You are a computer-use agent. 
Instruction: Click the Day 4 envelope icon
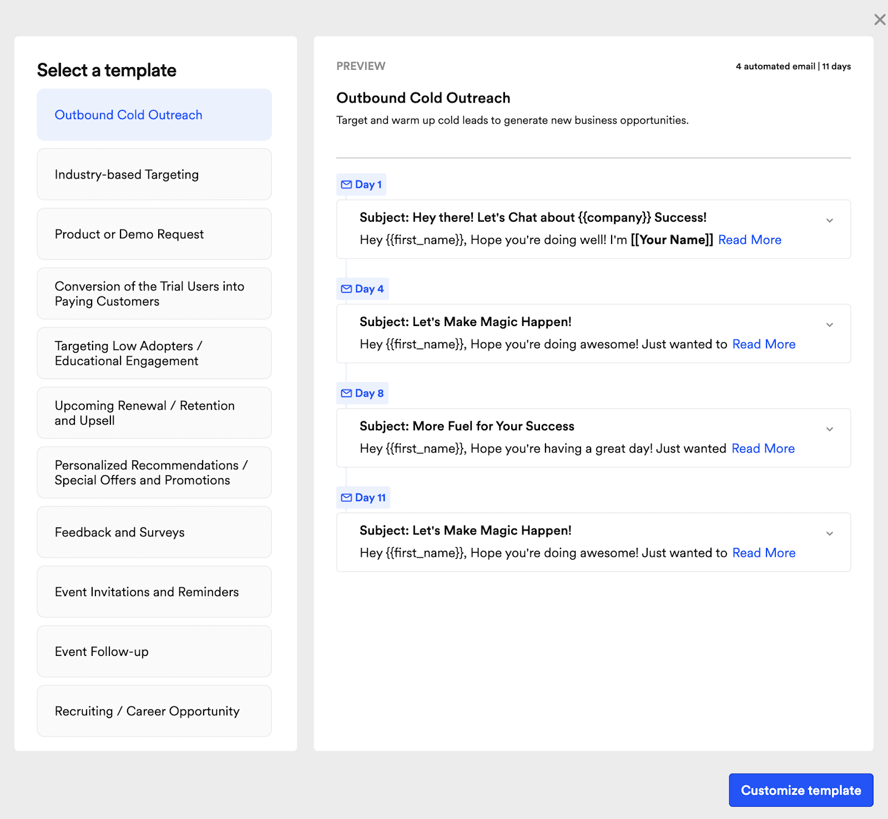click(346, 289)
